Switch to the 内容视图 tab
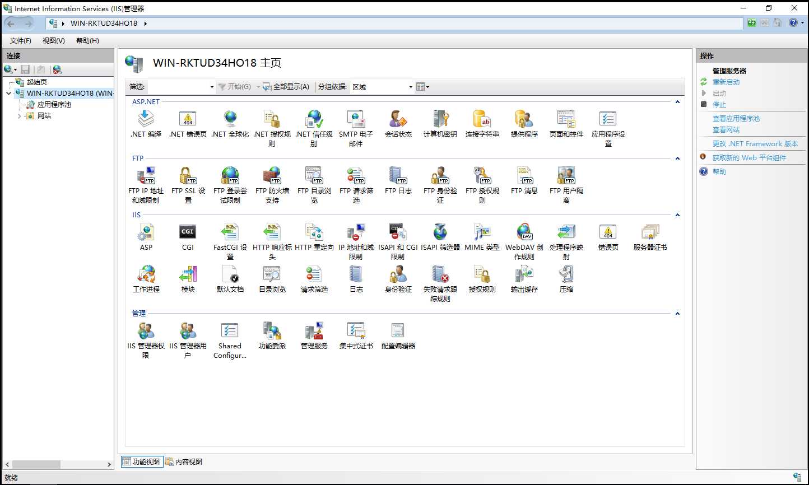 184,462
